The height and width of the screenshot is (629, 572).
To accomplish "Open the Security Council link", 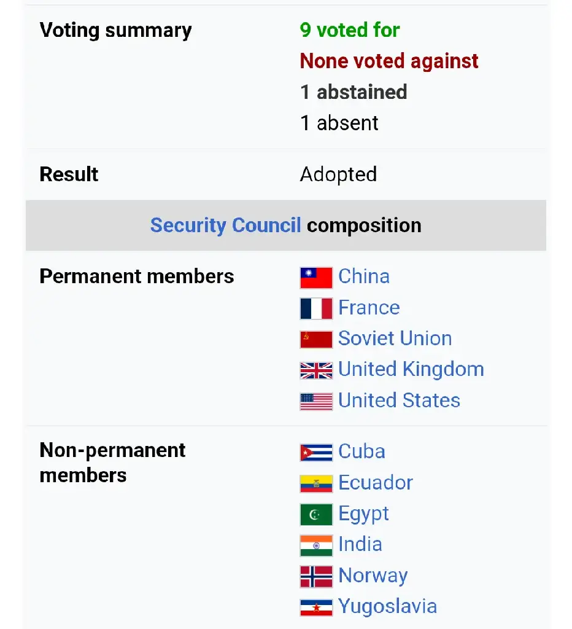I will (225, 225).
